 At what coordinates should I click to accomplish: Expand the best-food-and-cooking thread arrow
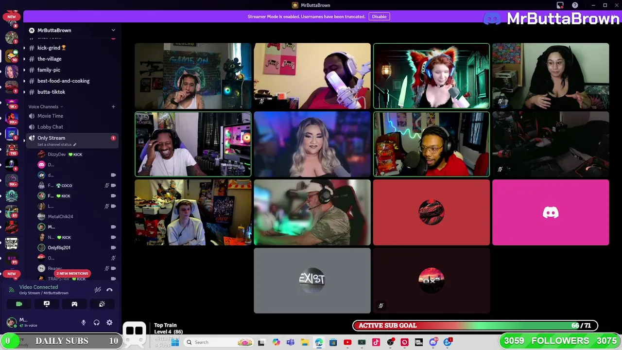(x=24, y=81)
